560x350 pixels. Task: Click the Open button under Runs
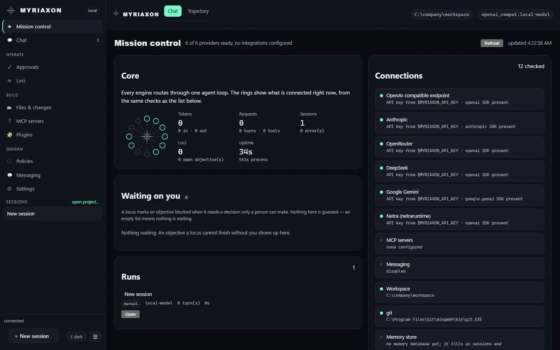pyautogui.click(x=130, y=314)
